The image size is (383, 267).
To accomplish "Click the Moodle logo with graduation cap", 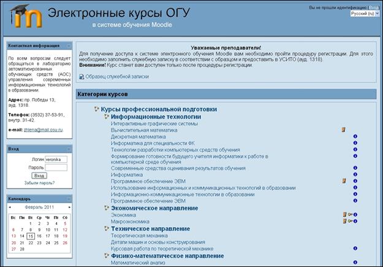I will pos(26,16).
